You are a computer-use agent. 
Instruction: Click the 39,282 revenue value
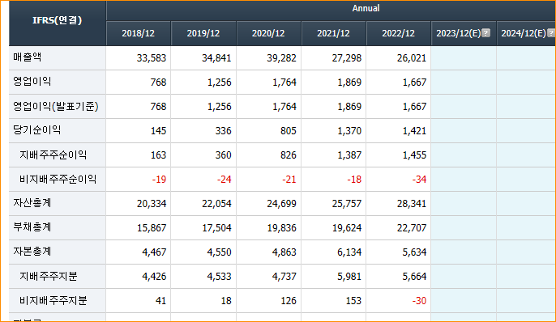[x=281, y=58]
